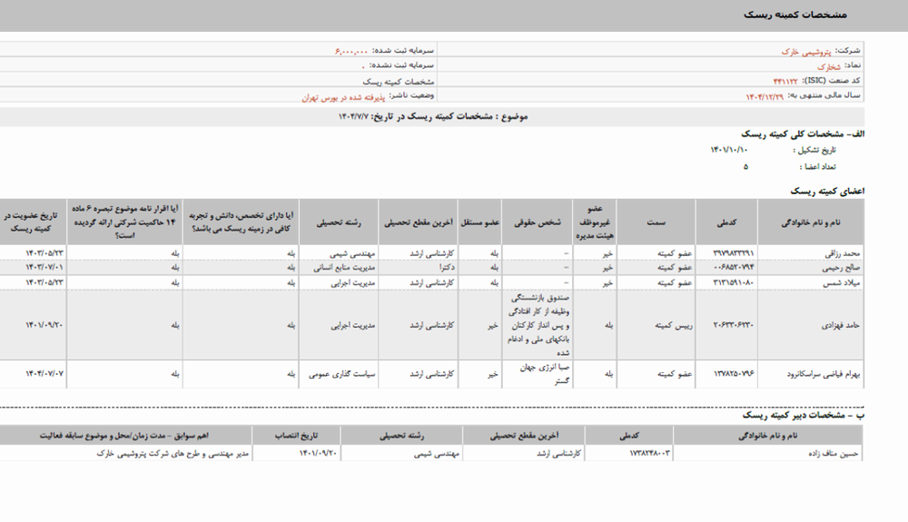Click the ISIC industry code 441122
Image resolution: width=908 pixels, height=522 pixels.
786,80
